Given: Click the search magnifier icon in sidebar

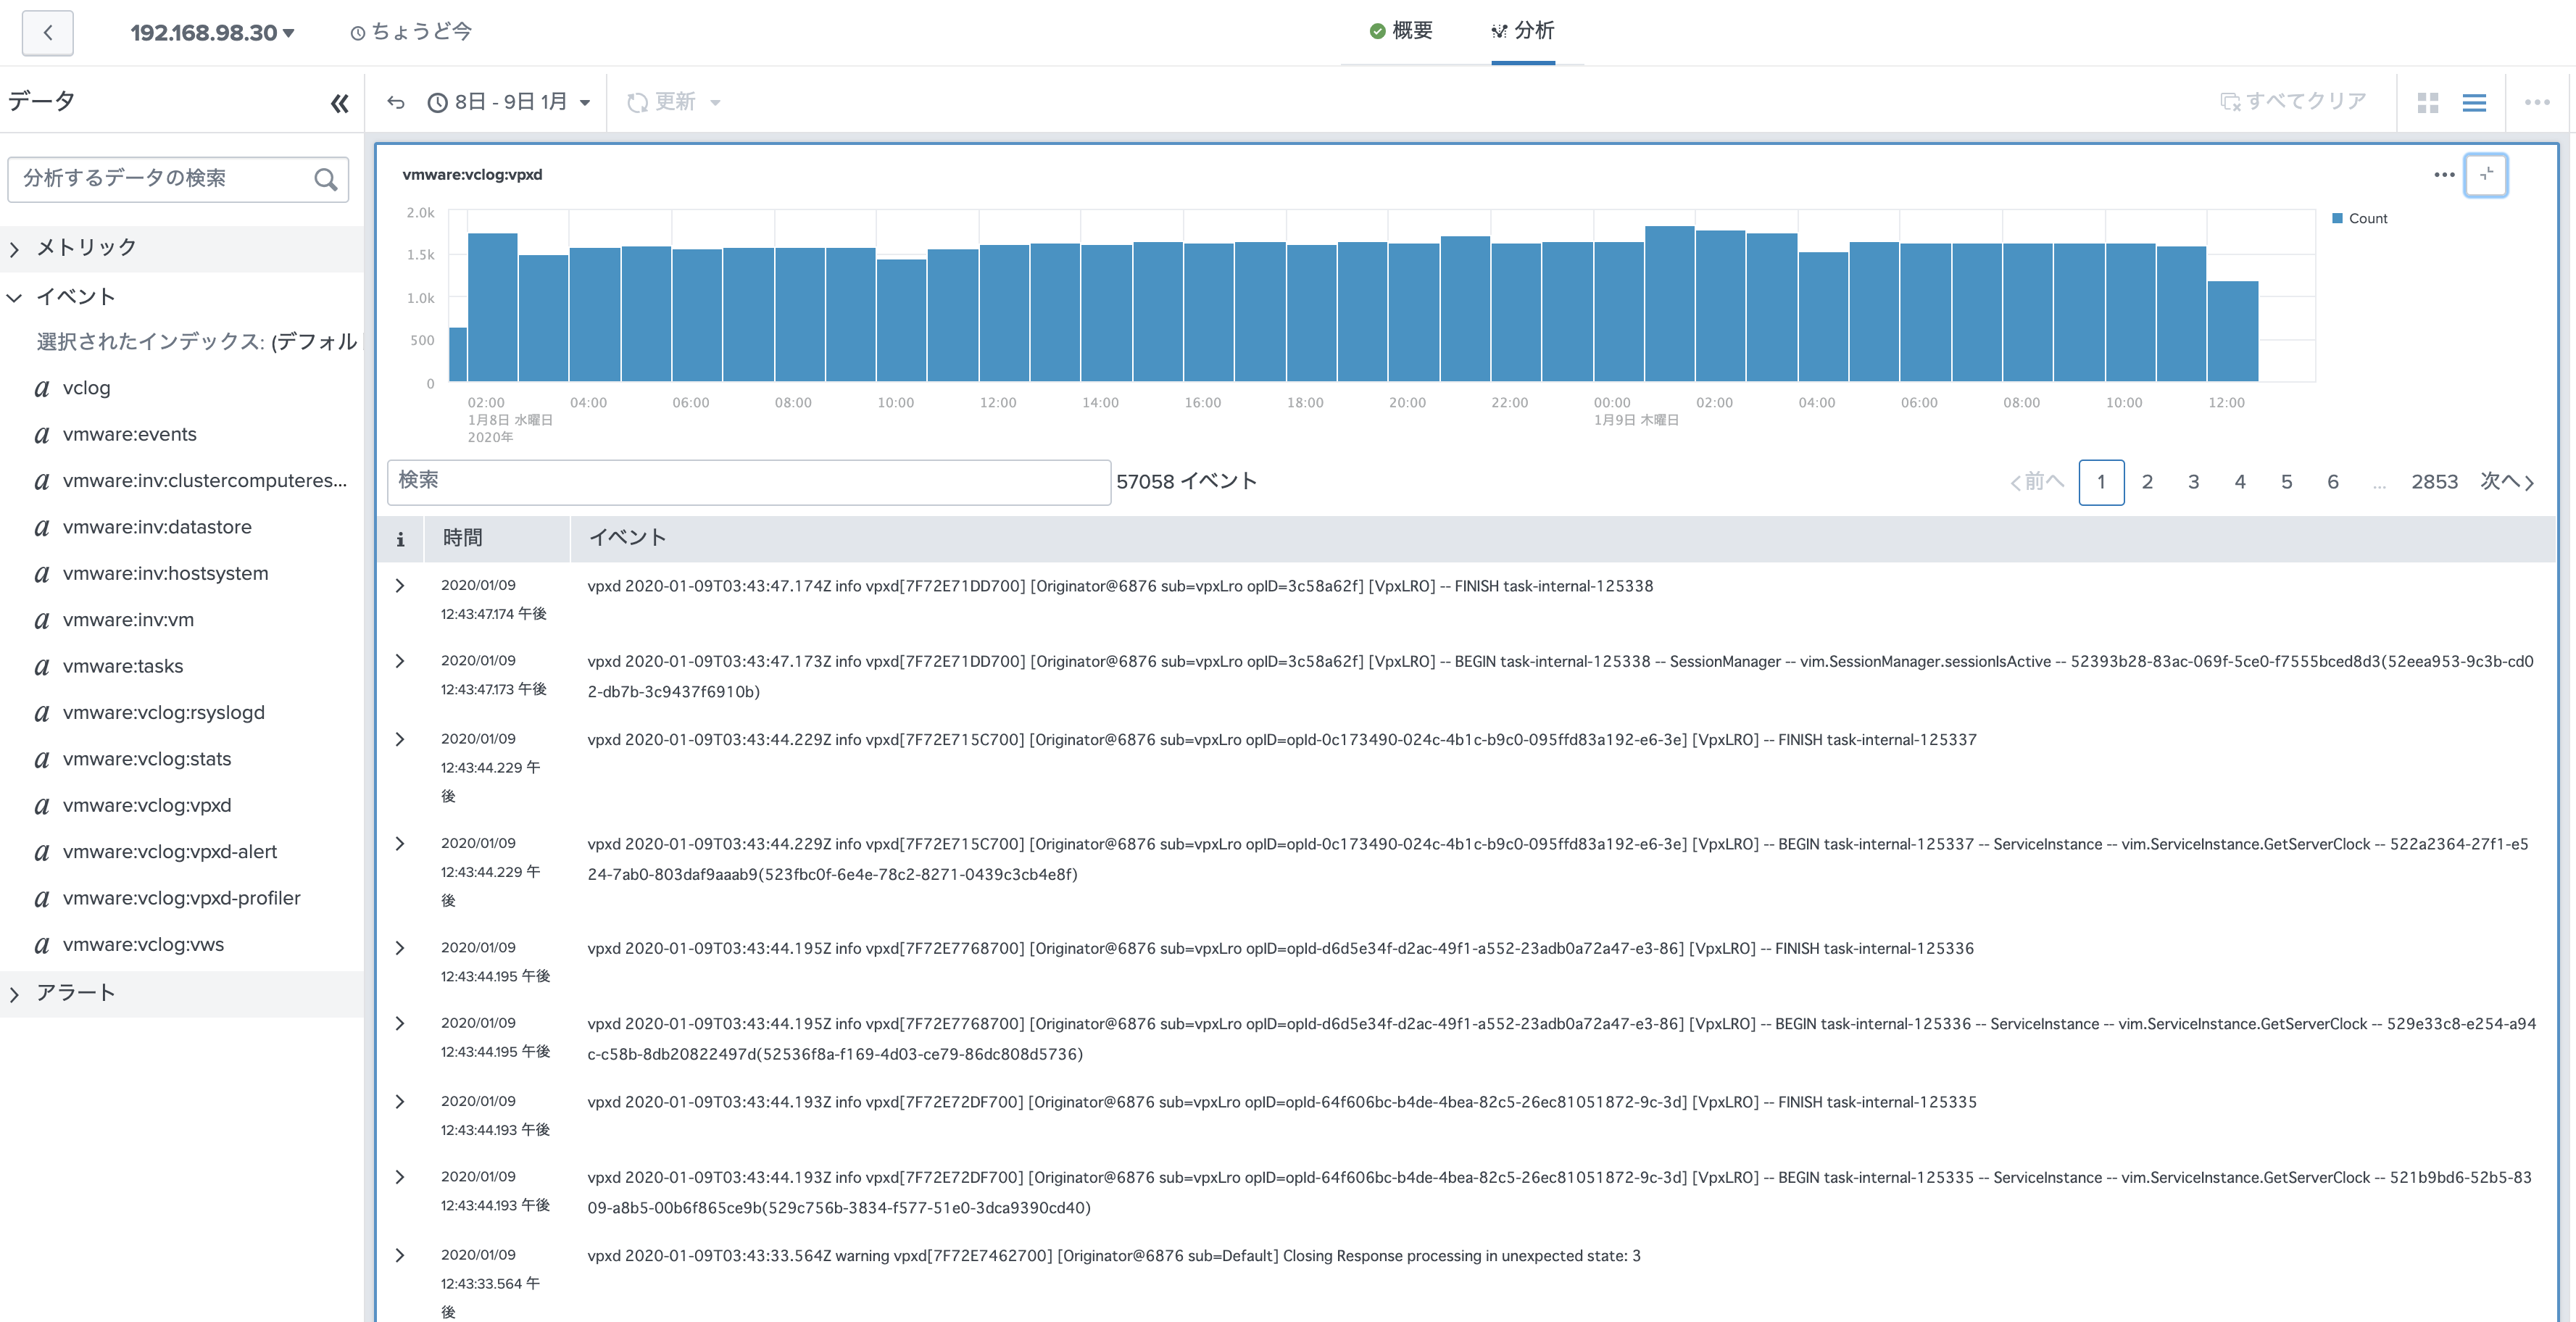Looking at the screenshot, I should click(x=325, y=180).
